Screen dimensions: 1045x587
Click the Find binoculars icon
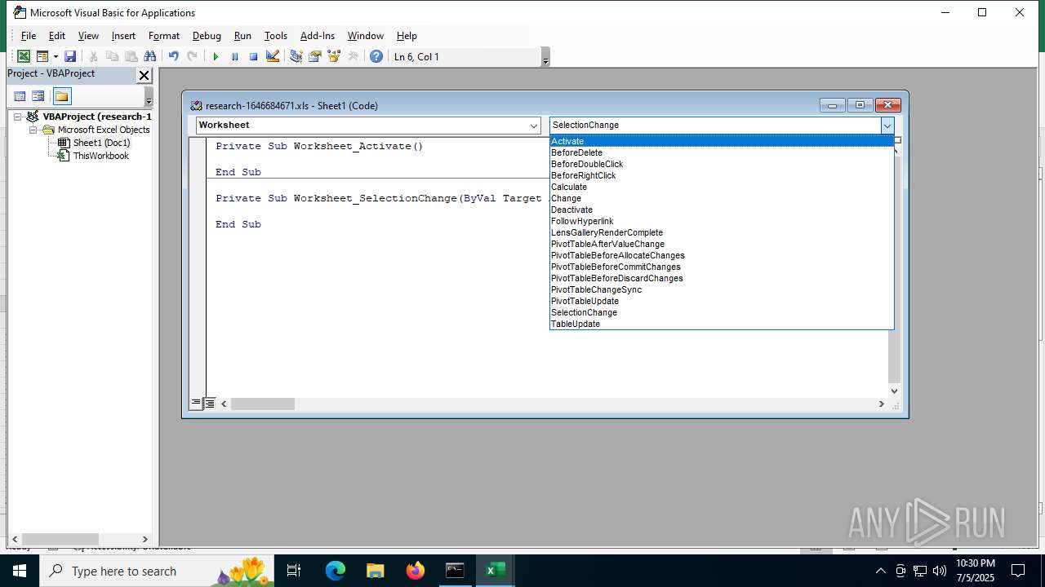pyautogui.click(x=149, y=56)
